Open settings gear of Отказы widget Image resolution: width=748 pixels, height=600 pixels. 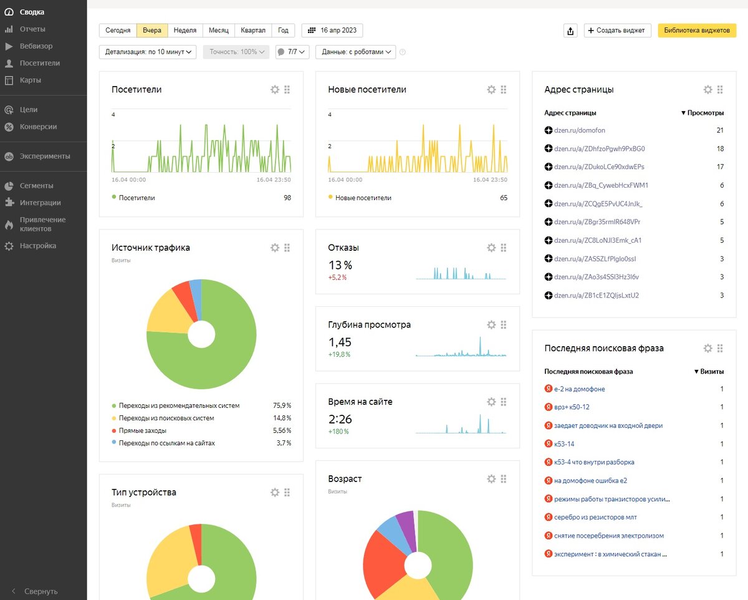491,248
